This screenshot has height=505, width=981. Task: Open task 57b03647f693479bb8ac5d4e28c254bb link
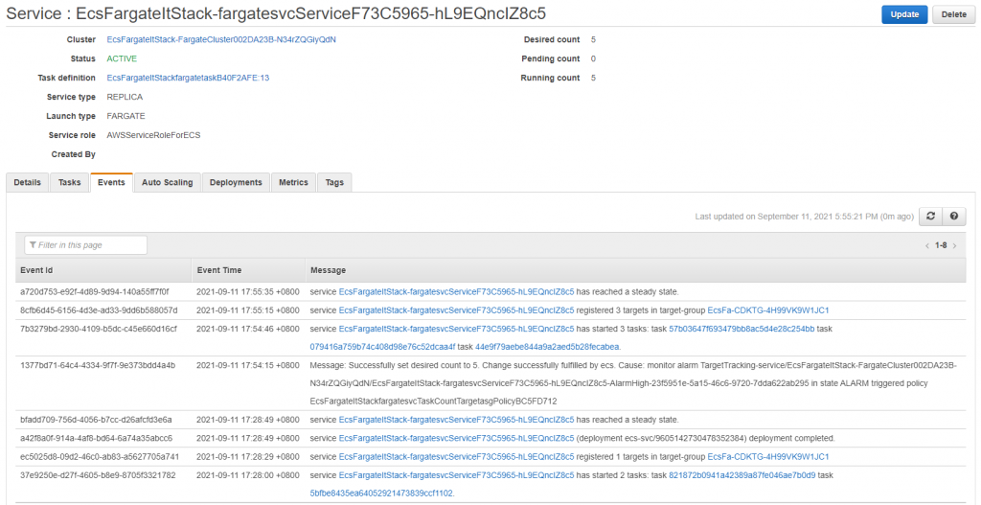[741, 329]
